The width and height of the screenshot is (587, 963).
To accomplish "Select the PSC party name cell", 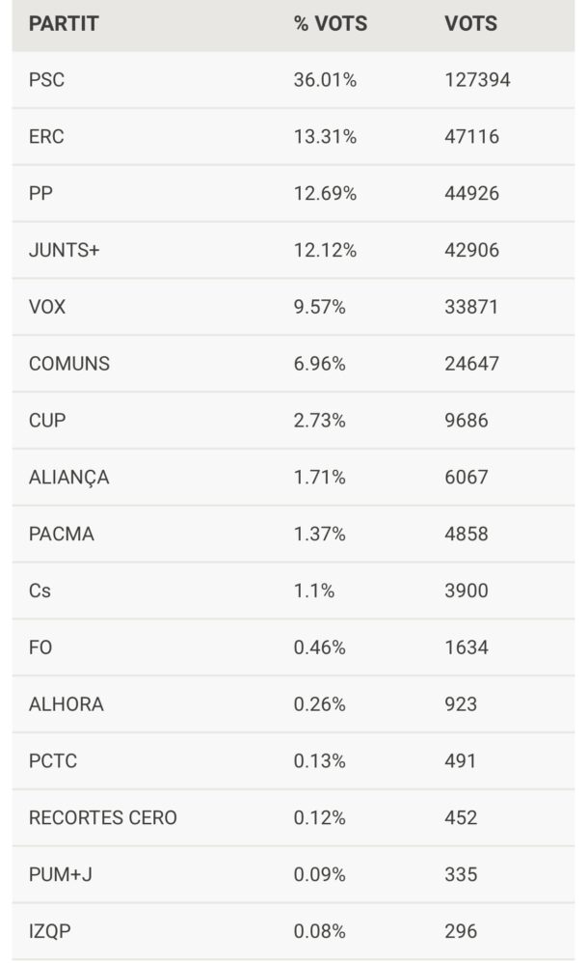I will tap(47, 80).
